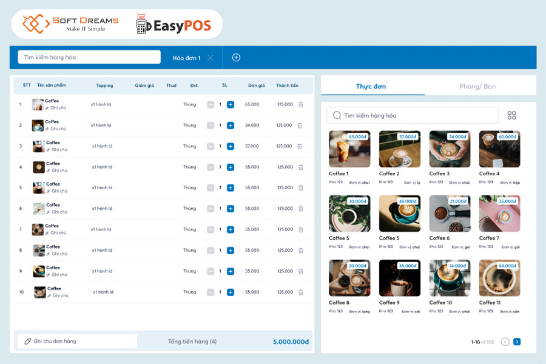Screen dimensions: 546x364
Task: Close the Hóa đơn 1 tab
Action: [x=211, y=58]
